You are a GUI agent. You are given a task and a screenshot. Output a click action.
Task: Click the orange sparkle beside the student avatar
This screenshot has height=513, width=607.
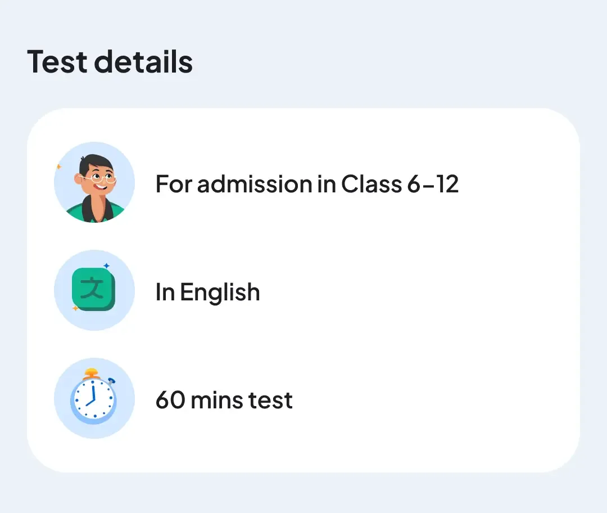point(58,166)
